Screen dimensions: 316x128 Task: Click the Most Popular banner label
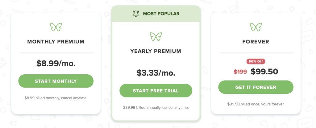(x=161, y=14)
